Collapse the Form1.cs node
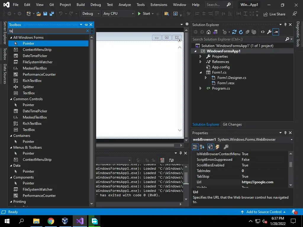 point(201,72)
